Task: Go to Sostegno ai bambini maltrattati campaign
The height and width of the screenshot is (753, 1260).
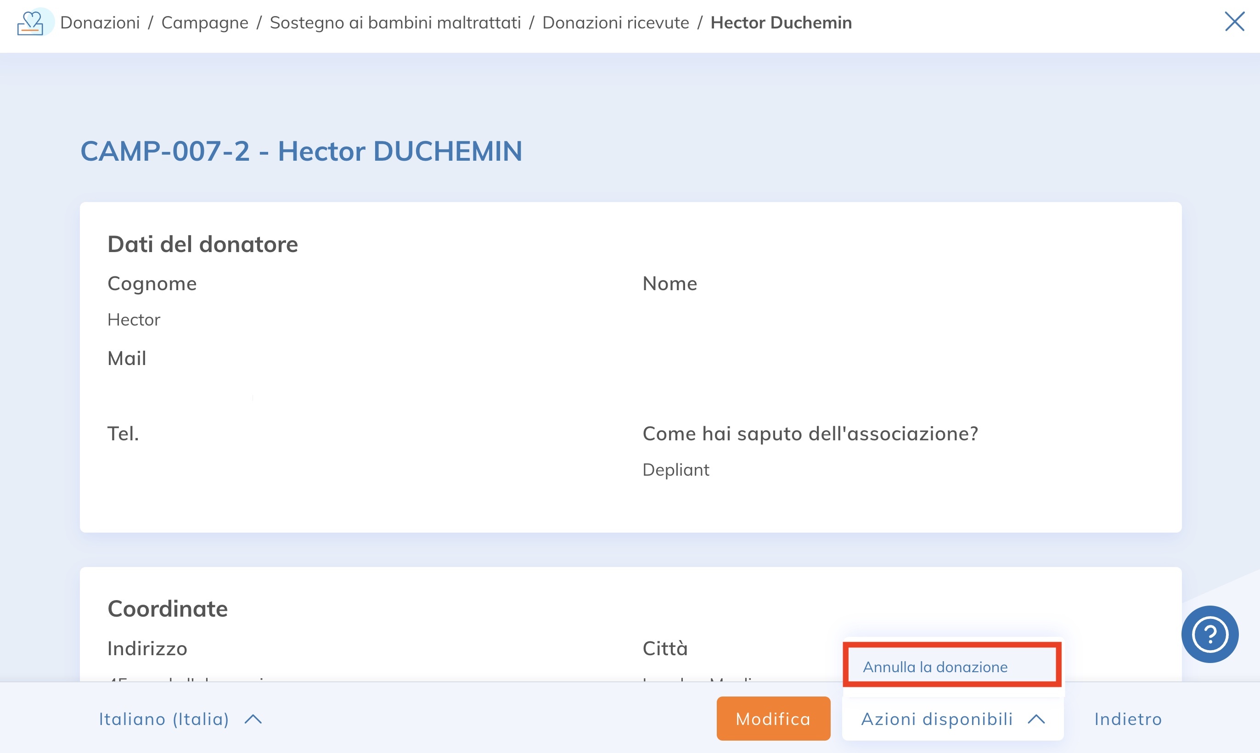Action: pos(395,23)
